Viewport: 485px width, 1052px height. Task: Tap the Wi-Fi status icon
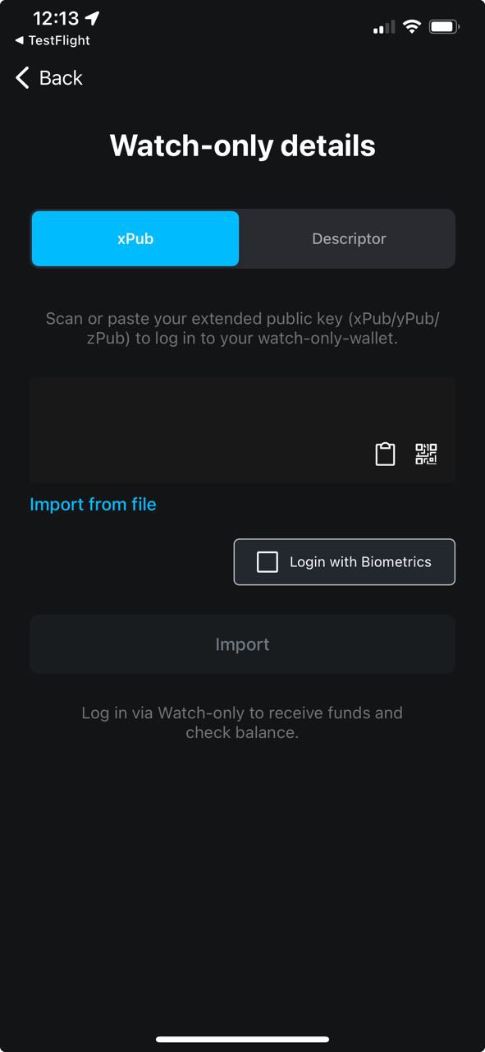click(x=411, y=27)
